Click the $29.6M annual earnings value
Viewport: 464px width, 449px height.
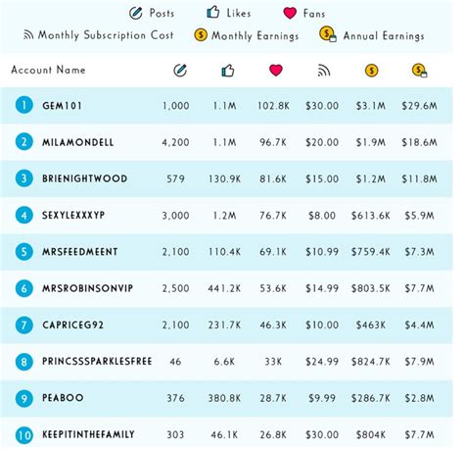pyautogui.click(x=419, y=106)
